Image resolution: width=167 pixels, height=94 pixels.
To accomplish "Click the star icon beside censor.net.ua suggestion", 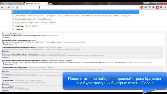I will tap(13, 16).
